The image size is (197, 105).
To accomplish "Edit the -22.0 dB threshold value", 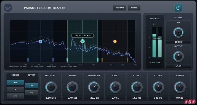I will tap(94, 98).
